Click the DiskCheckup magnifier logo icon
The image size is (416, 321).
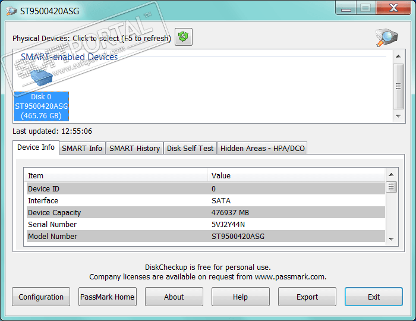pos(386,37)
